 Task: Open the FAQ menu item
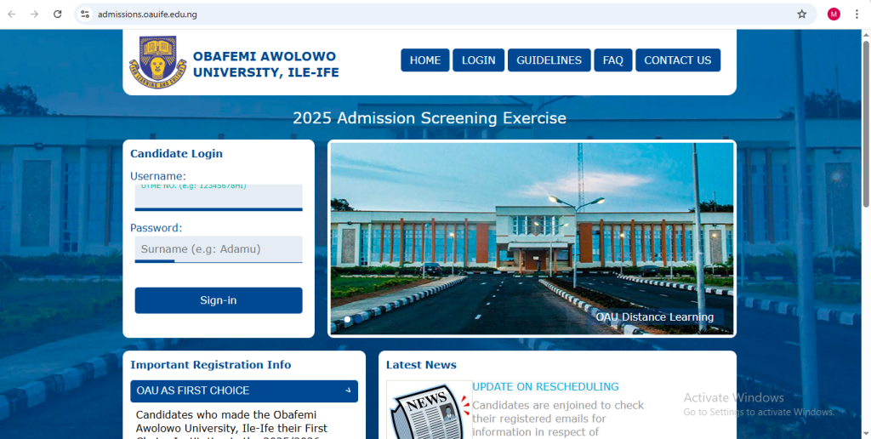point(612,60)
